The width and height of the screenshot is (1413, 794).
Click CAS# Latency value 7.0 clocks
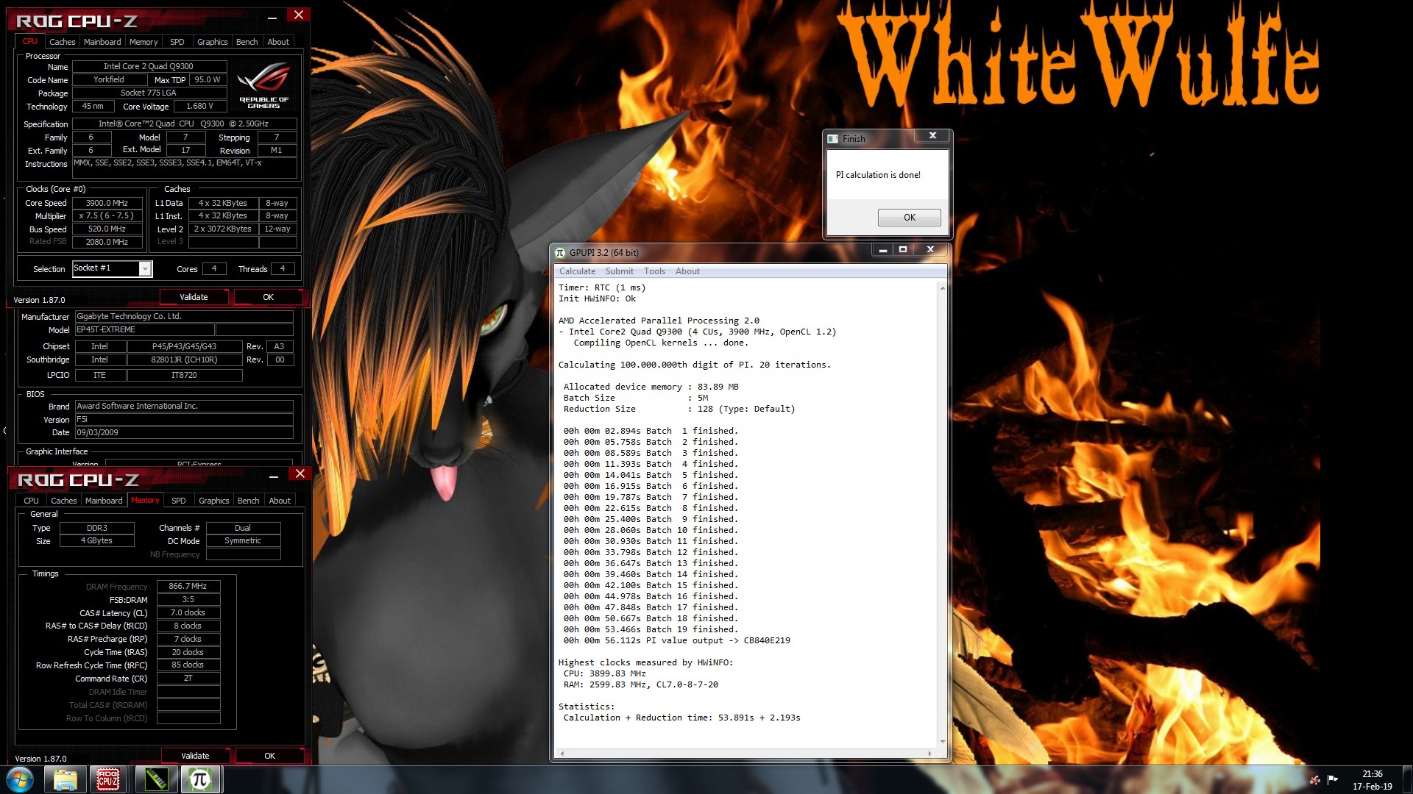pyautogui.click(x=188, y=613)
